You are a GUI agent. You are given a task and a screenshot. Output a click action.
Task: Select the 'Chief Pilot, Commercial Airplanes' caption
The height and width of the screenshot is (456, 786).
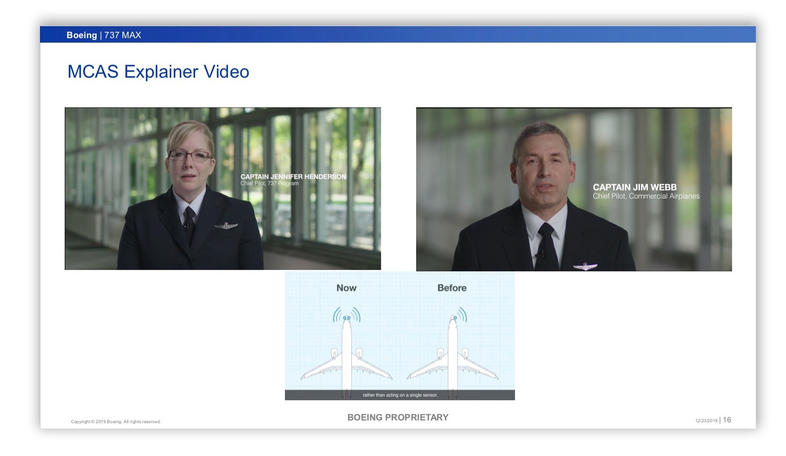coord(646,196)
